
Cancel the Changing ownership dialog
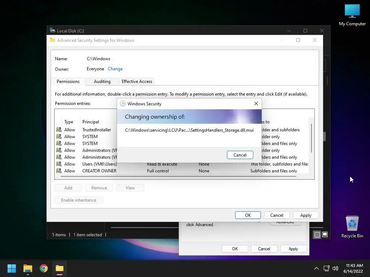click(x=240, y=155)
